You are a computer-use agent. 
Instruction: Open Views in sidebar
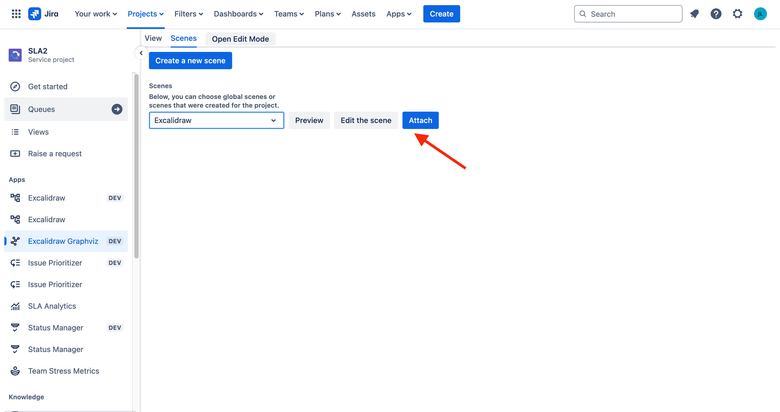pos(66,132)
